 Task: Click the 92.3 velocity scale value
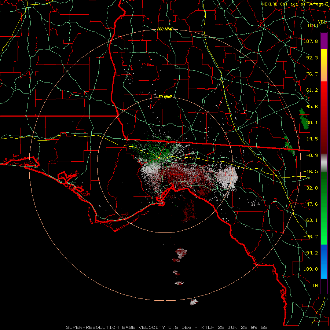pyautogui.click(x=312, y=58)
